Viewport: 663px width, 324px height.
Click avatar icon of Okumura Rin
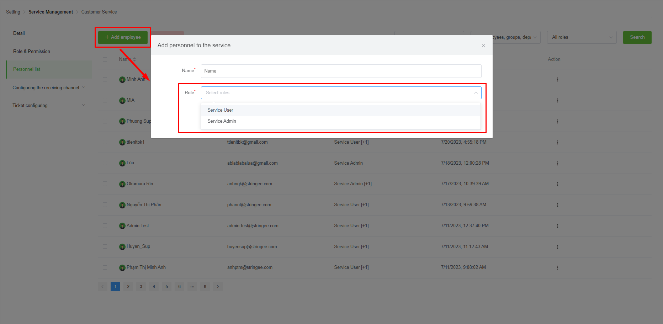pyautogui.click(x=122, y=184)
